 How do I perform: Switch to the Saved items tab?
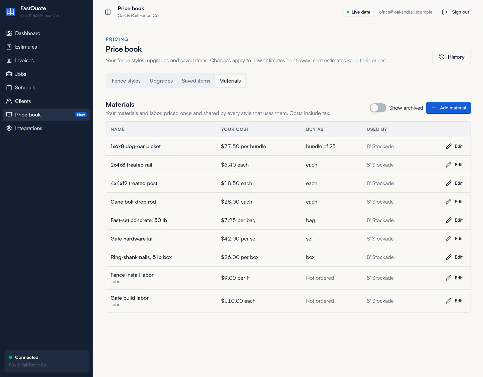(196, 81)
